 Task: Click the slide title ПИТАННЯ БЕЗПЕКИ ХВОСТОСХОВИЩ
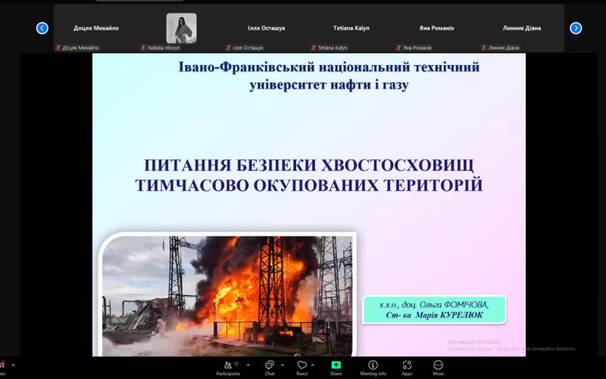click(309, 165)
